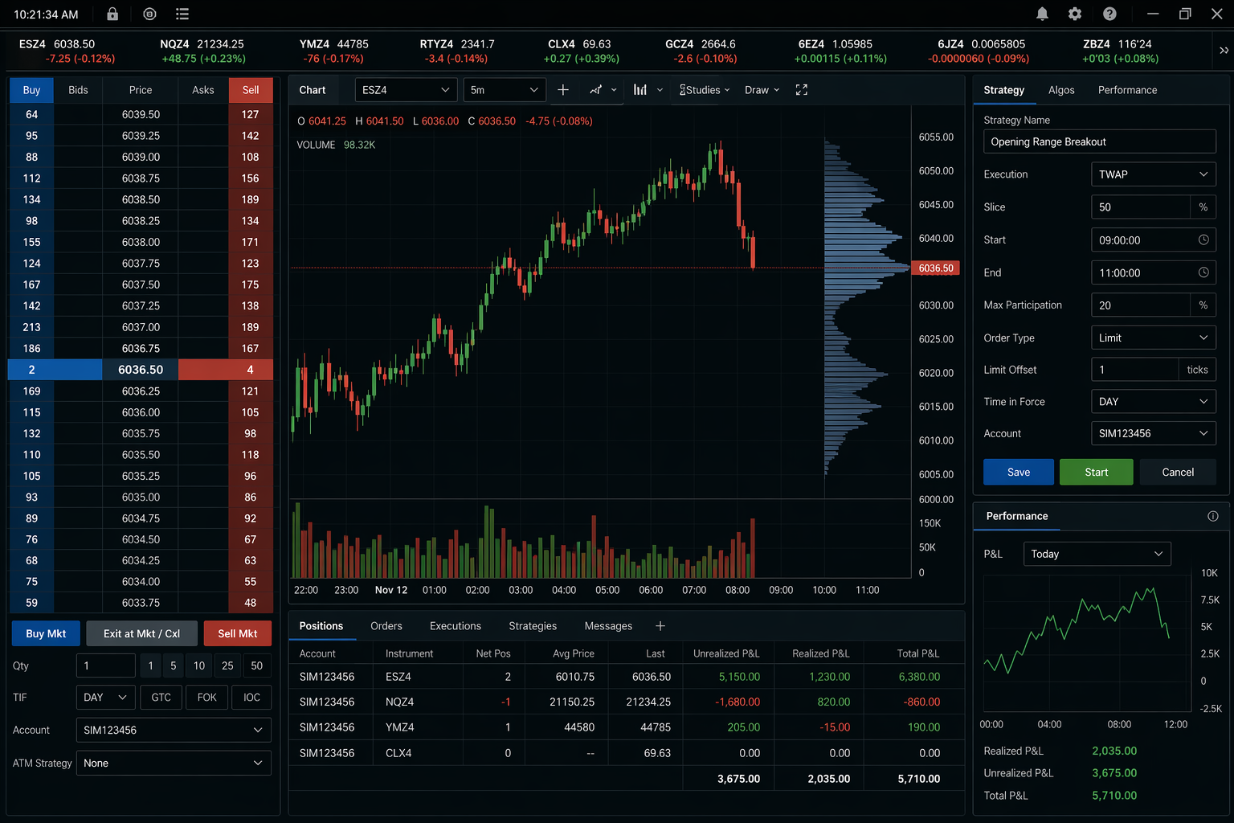The width and height of the screenshot is (1234, 823).
Task: Open the candlestick chart type picker
Action: pyautogui.click(x=647, y=89)
